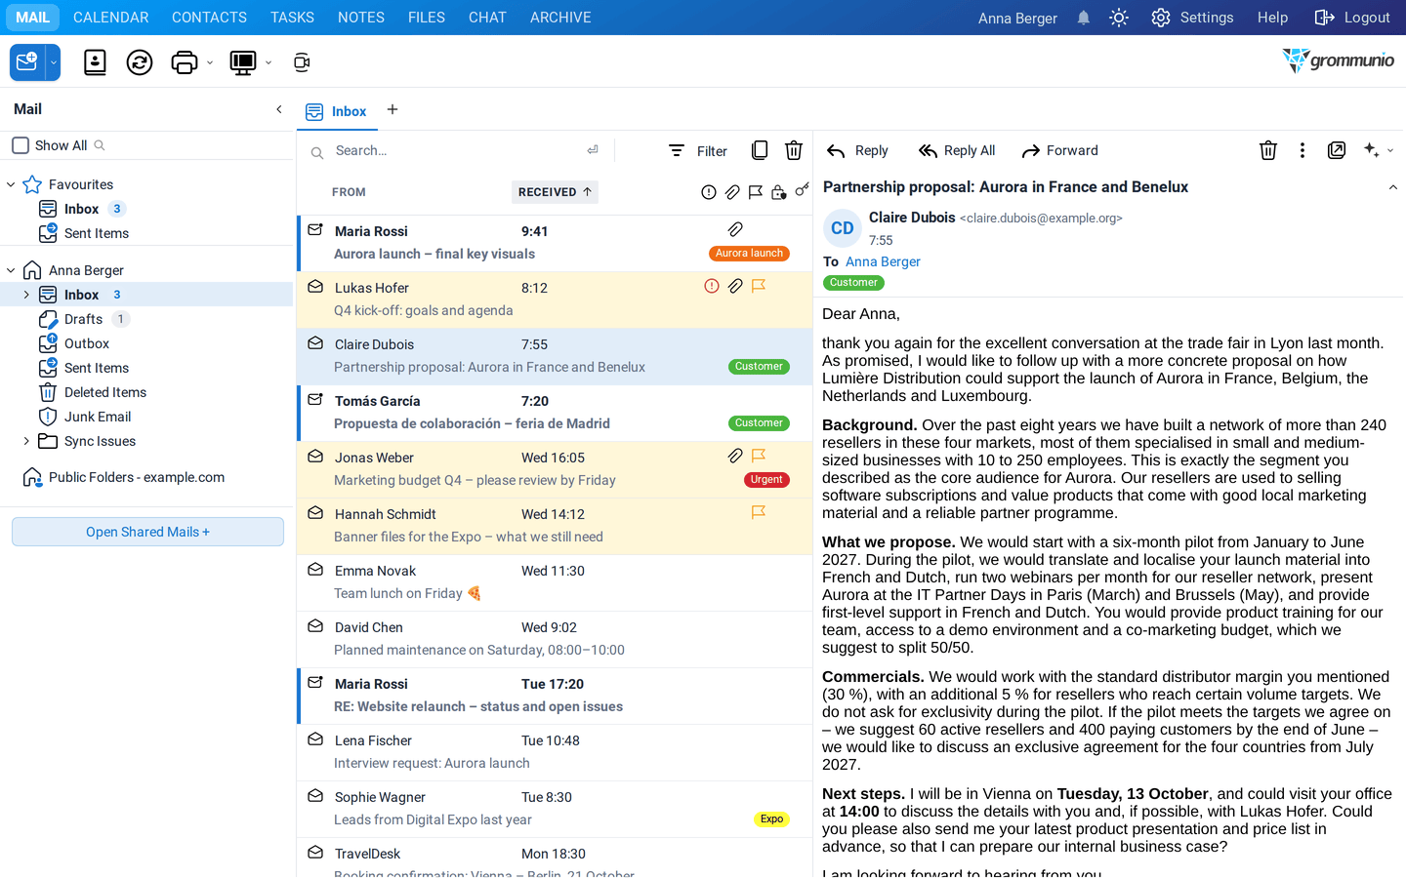Viewport: 1406px width, 878px height.
Task: Open the Help link
Action: pos(1272,18)
